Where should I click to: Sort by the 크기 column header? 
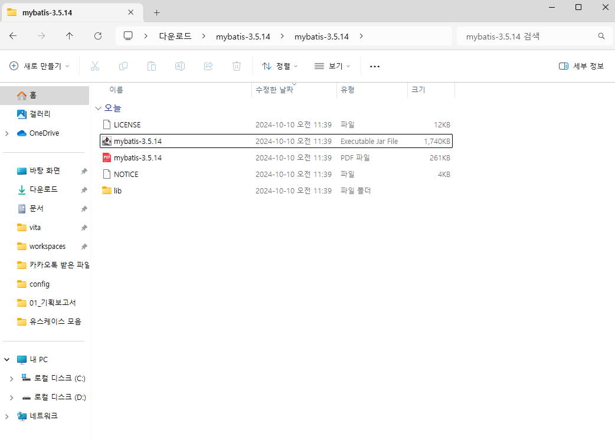pos(418,90)
